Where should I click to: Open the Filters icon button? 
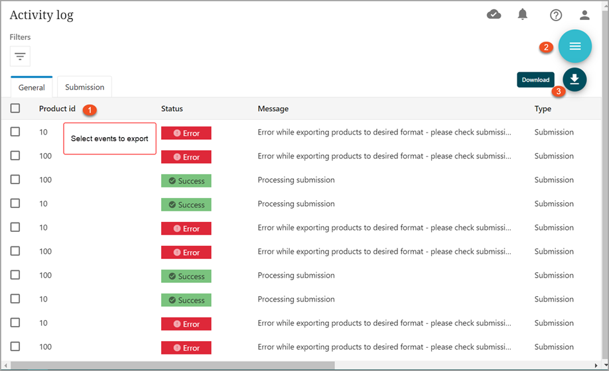[x=20, y=56]
